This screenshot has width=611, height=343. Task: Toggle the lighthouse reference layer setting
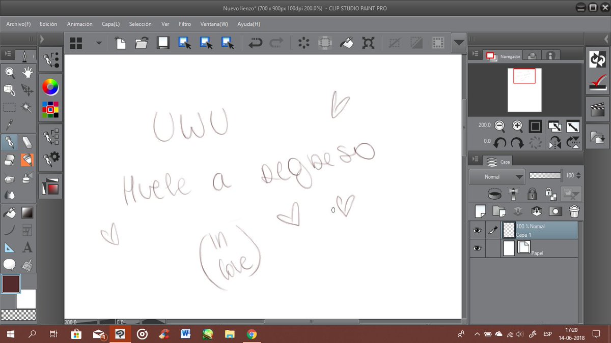click(513, 194)
